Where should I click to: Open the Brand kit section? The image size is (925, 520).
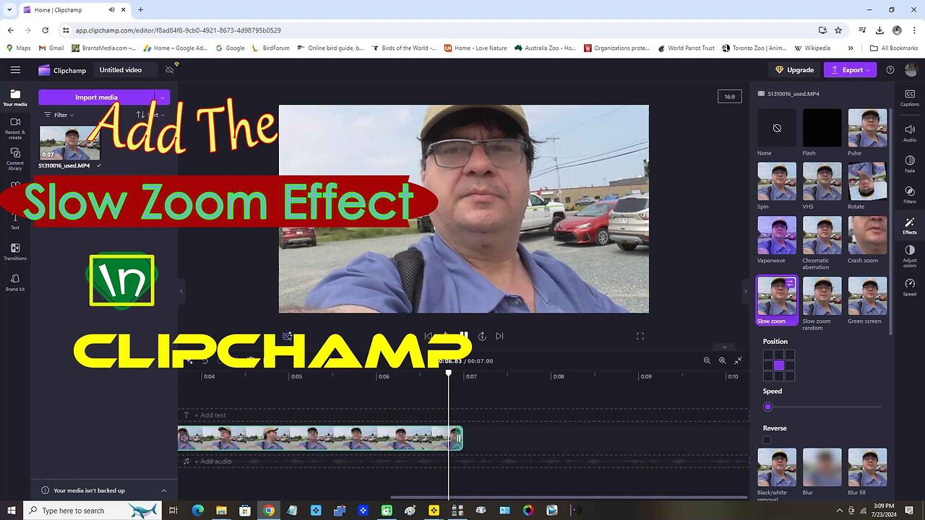pos(15,282)
